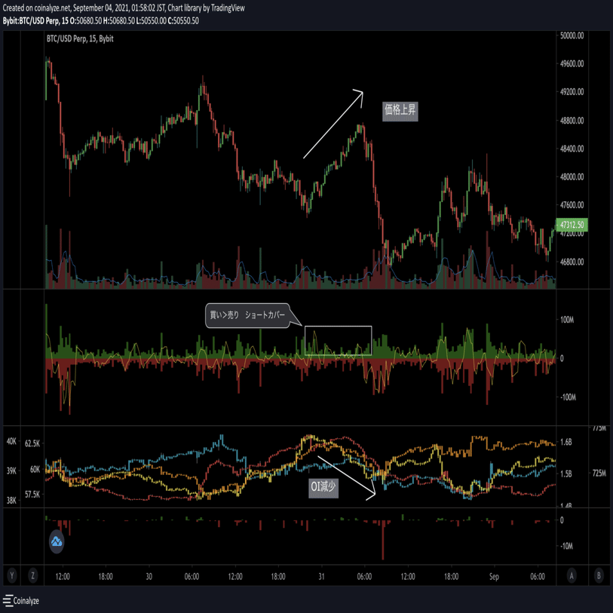Click the 46800.00 price axis label
613x613 pixels.
pyautogui.click(x=572, y=262)
